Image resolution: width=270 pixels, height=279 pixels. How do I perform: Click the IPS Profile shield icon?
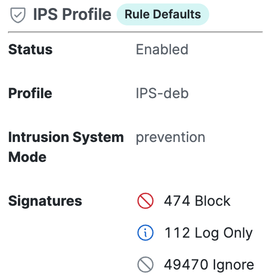18,15
